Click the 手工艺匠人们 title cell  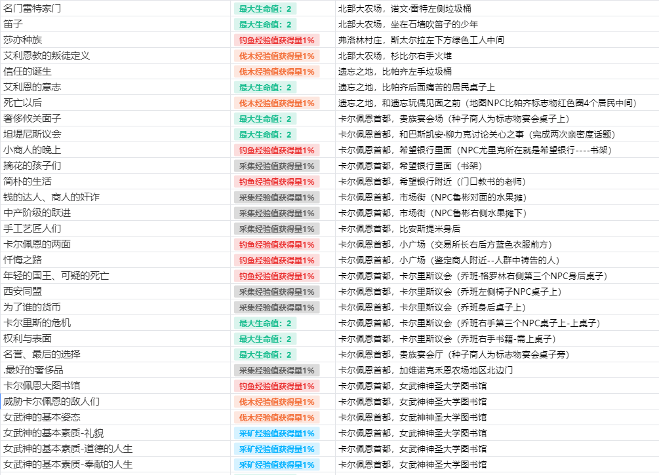(x=115, y=229)
